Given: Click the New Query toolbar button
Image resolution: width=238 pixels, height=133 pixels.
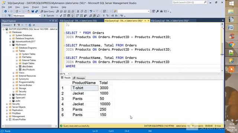Looking at the screenshot, I should tap(47, 11).
